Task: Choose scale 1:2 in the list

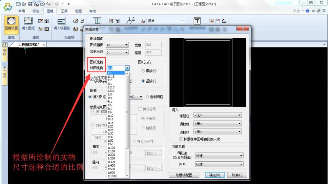Action: pyautogui.click(x=116, y=80)
